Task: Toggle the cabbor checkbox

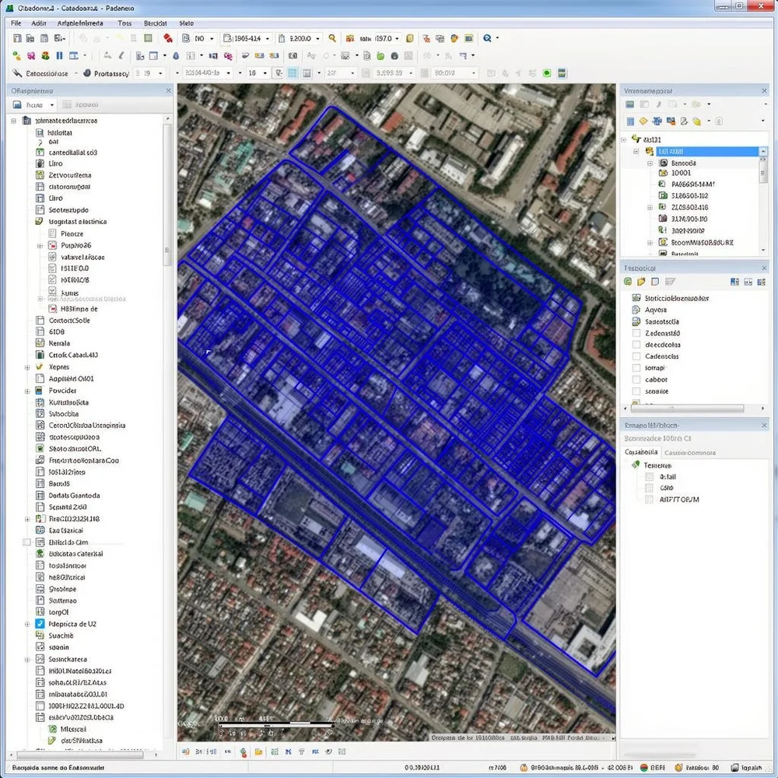Action: click(x=636, y=380)
